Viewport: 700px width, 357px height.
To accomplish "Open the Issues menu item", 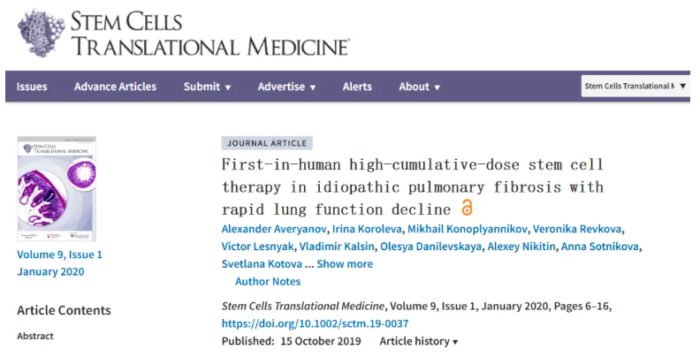I will (x=32, y=87).
